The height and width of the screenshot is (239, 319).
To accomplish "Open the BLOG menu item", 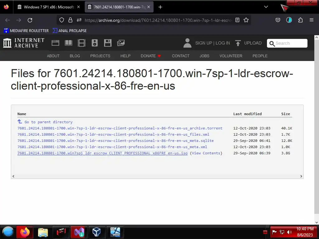I will pyautogui.click(x=75, y=56).
